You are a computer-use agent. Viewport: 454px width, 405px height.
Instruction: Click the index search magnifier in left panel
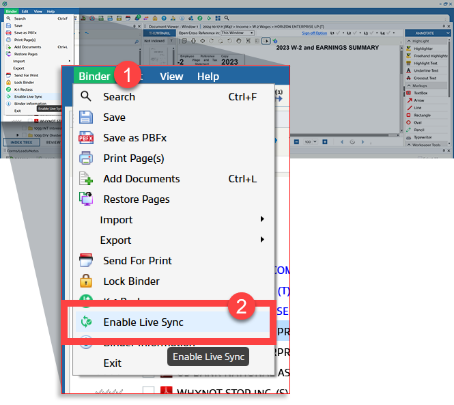click(137, 42)
